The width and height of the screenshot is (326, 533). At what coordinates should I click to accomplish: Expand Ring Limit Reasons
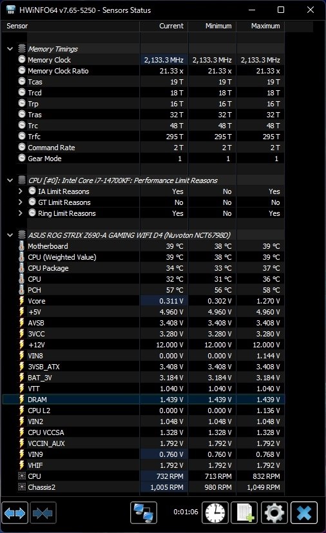coord(21,213)
